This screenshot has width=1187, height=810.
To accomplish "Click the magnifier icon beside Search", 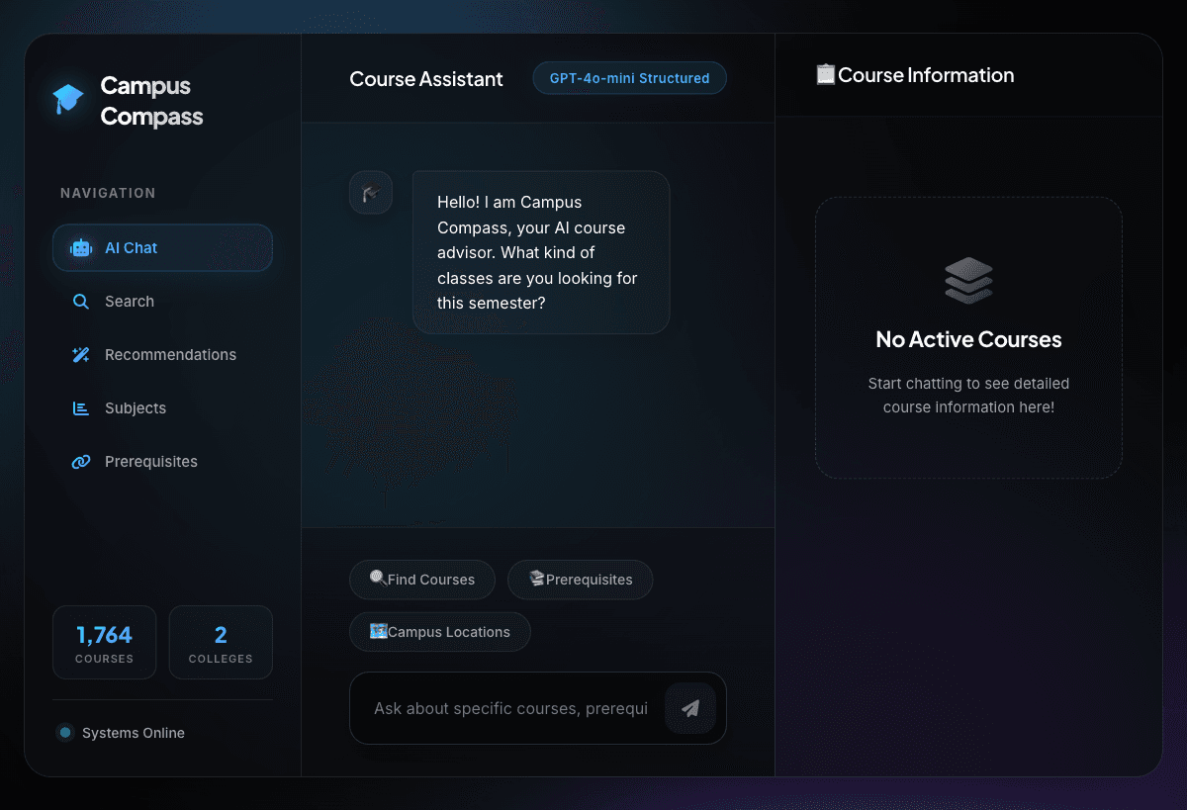I will (81, 302).
